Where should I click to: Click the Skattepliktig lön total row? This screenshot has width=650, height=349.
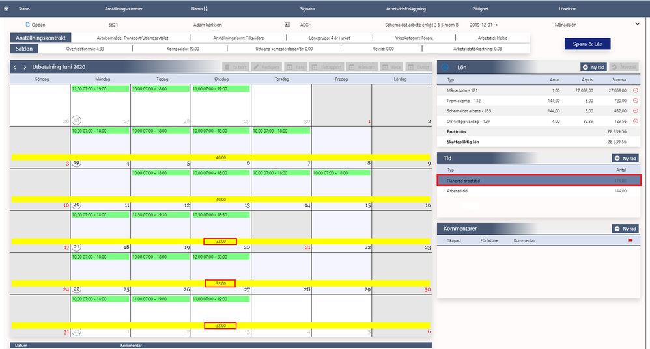(539, 142)
